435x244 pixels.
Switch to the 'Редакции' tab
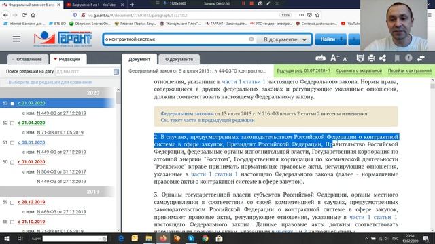click(68, 59)
